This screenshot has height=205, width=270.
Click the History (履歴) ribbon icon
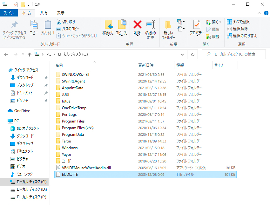tap(213, 36)
